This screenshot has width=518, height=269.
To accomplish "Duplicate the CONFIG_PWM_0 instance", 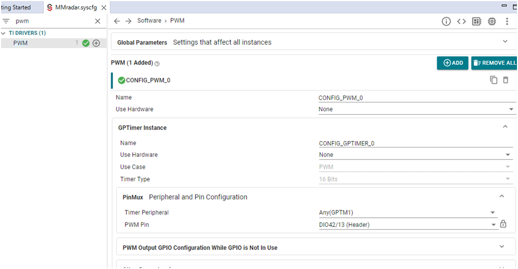I will pyautogui.click(x=494, y=80).
